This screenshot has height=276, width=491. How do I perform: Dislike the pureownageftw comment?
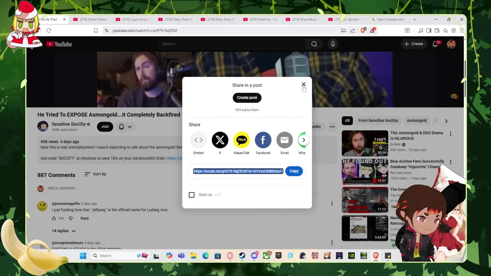pos(71,218)
